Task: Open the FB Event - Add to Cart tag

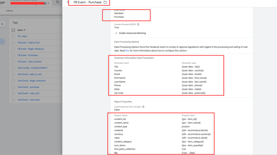Action: click(29, 43)
